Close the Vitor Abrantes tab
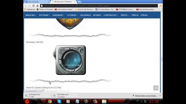This screenshot has height=104, width=186. (49, 2)
